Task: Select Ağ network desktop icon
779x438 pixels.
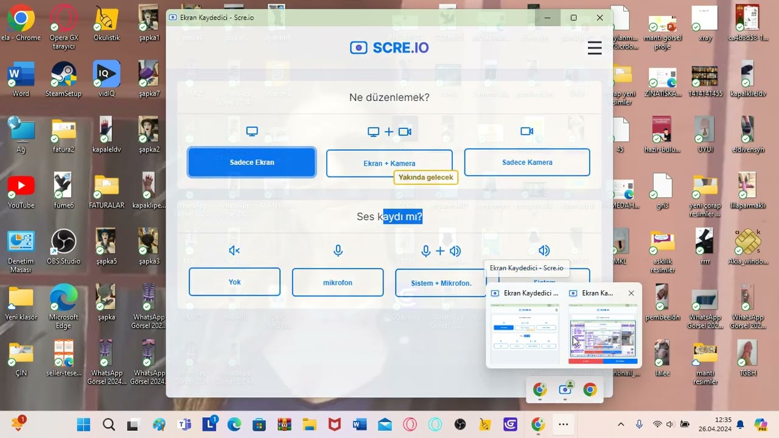Action: click(21, 135)
